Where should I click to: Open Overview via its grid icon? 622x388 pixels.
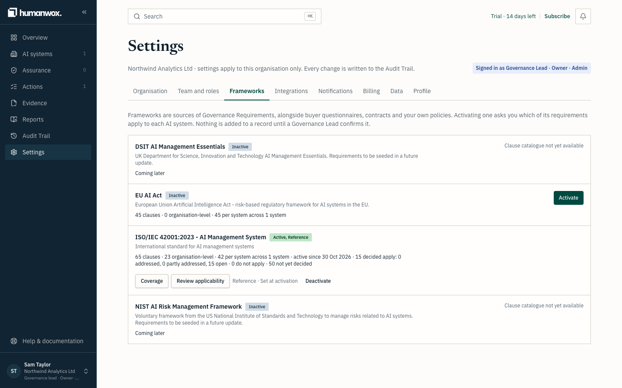(14, 38)
